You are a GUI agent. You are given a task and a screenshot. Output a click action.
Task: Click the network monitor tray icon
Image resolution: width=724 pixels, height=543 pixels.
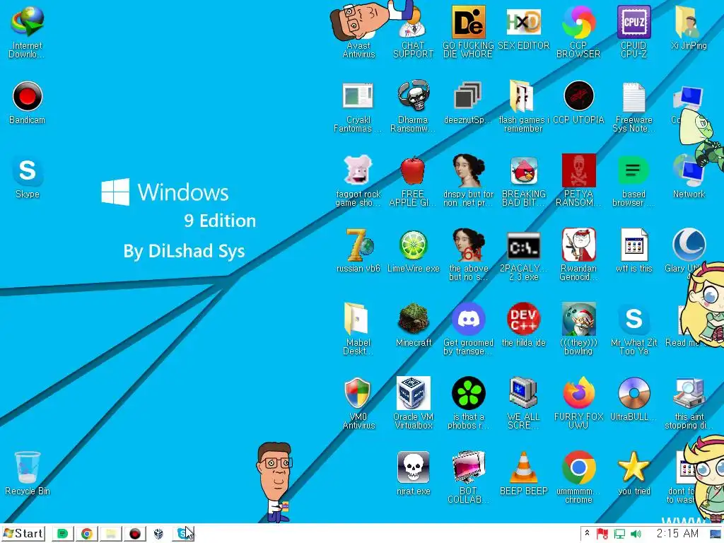coord(619,534)
